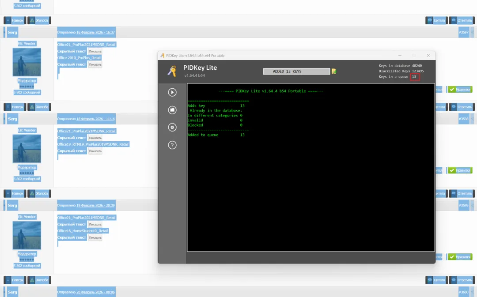
Task: Click folder icon beside ADDED 13 KEYS bar
Action: (x=334, y=71)
